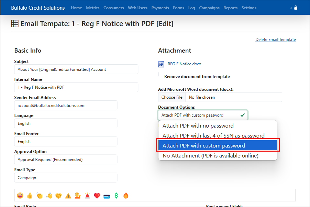Insert the red heart emoji
310x207 pixels.
tap(97, 196)
